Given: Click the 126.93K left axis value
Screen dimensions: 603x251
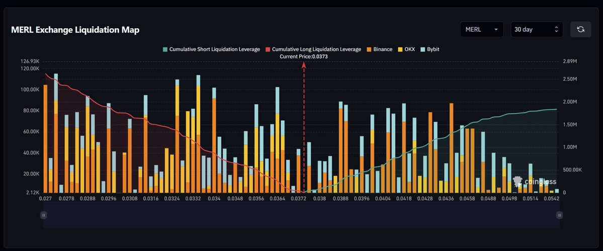Looking at the screenshot, I should coord(31,61).
